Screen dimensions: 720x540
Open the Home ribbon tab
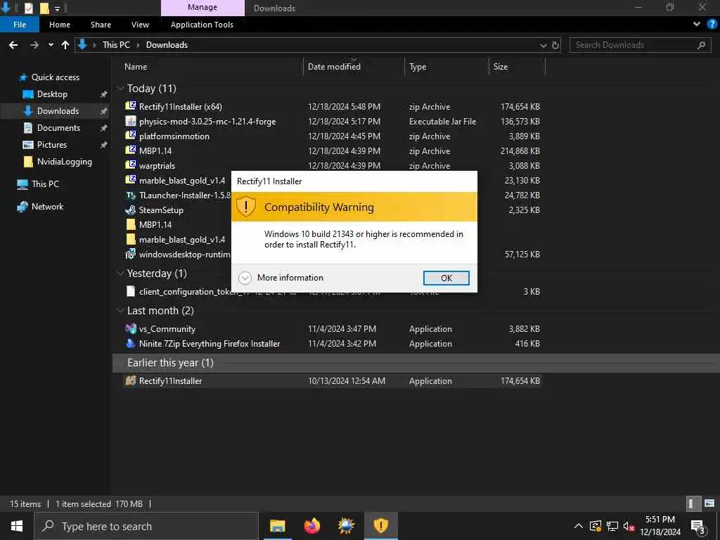coord(60,25)
